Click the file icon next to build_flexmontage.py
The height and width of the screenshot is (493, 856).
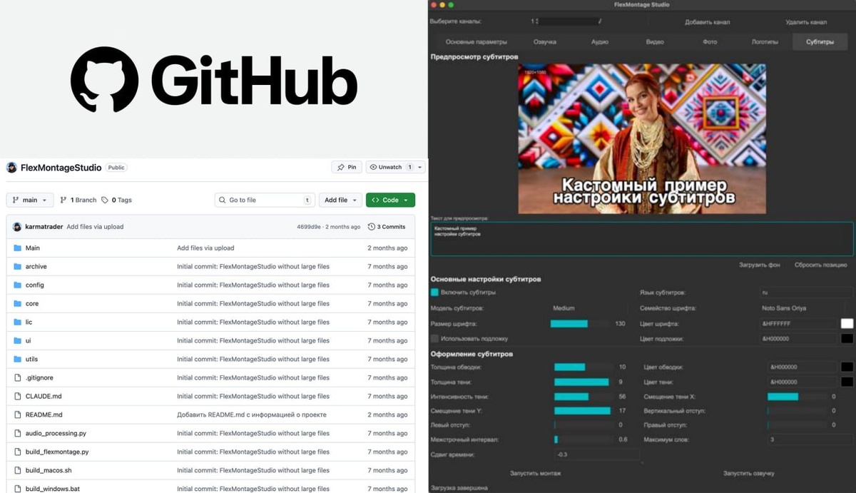tap(19, 452)
